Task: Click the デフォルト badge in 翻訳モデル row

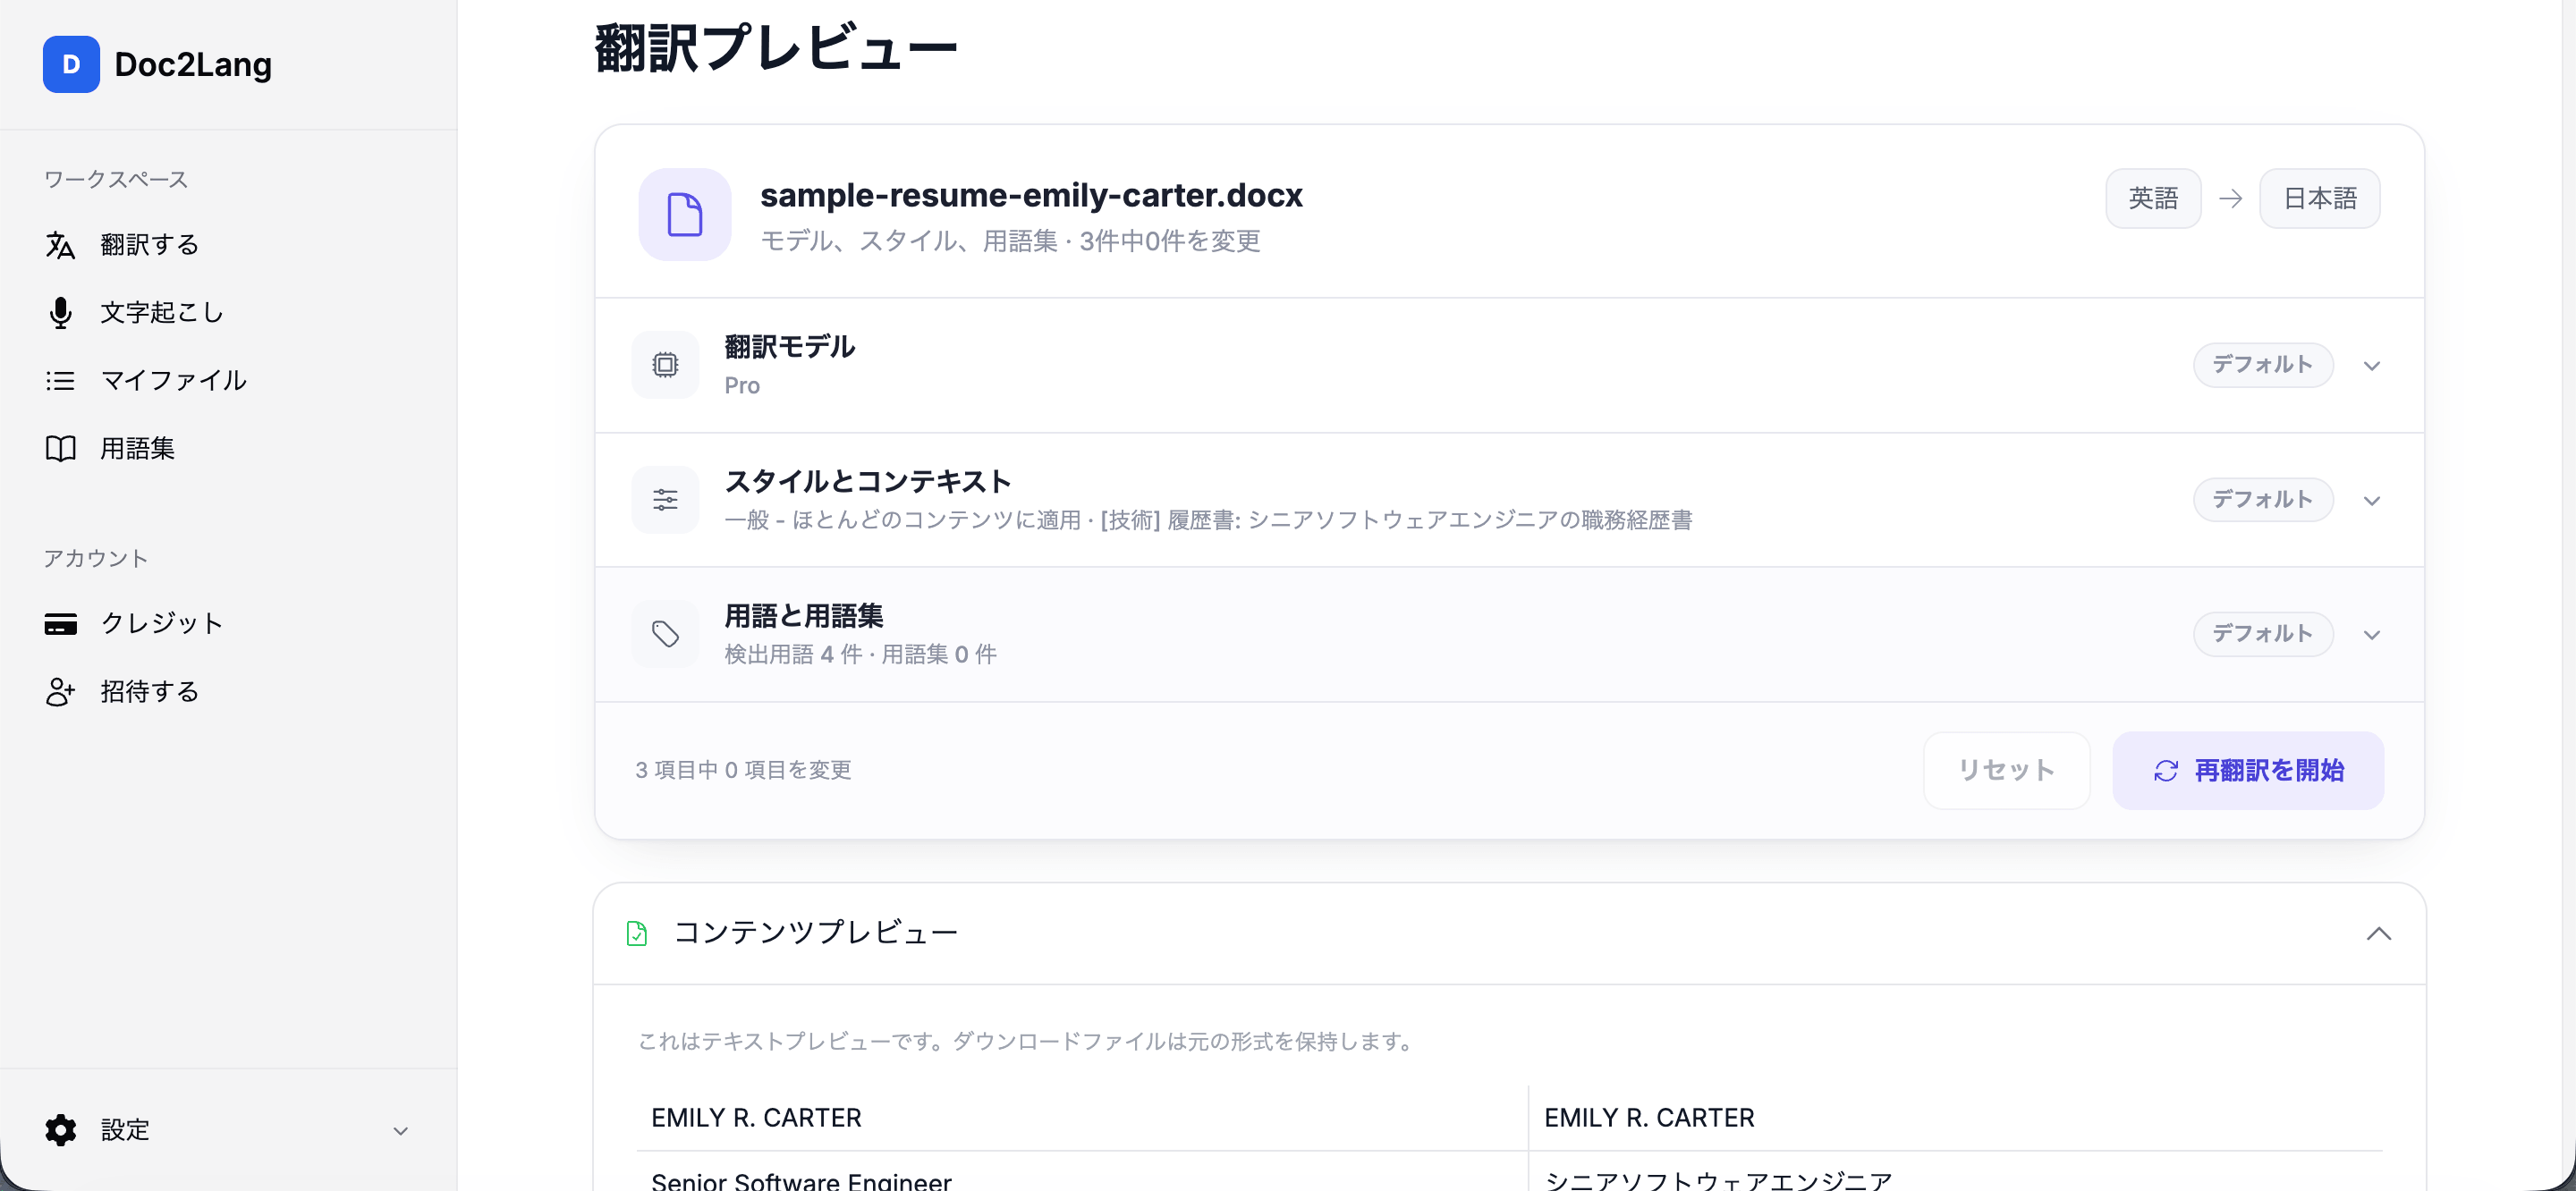Action: click(2263, 365)
